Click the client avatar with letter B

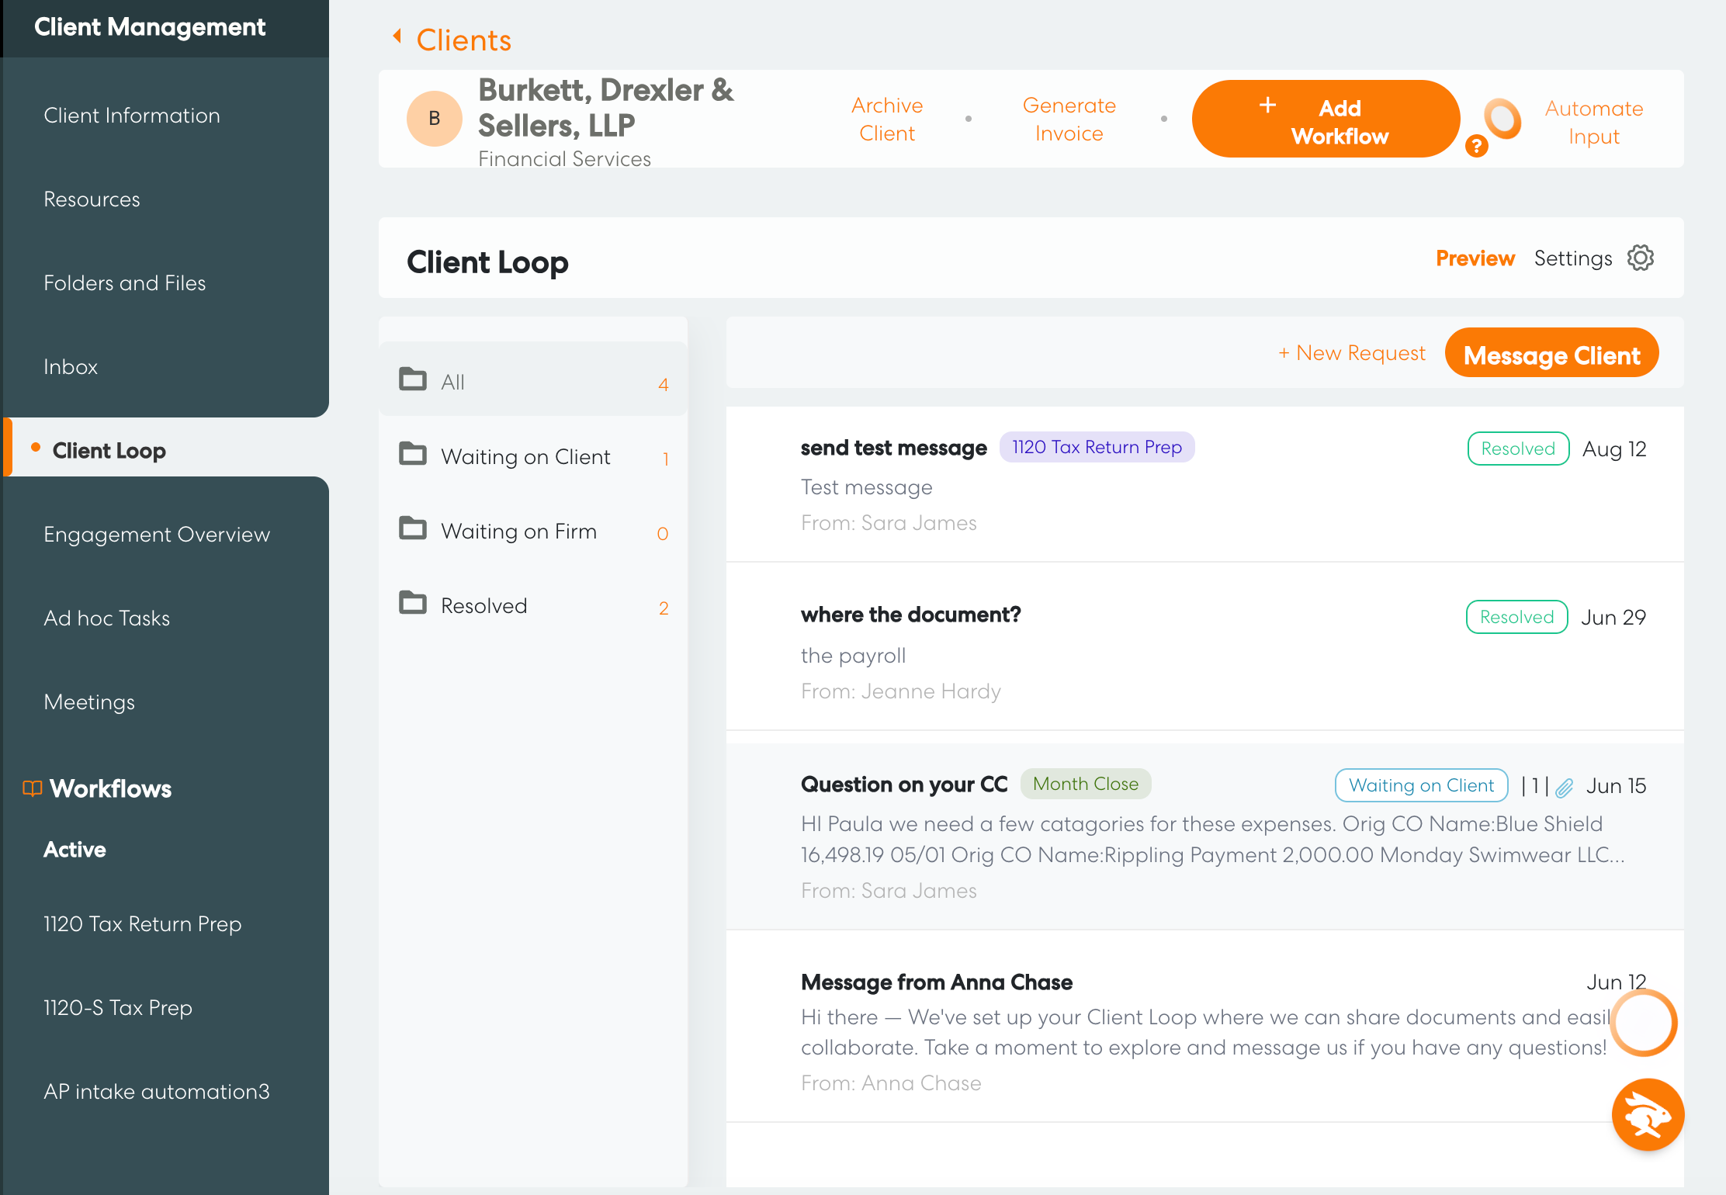click(435, 118)
